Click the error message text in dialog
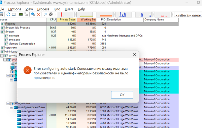 tap(81, 73)
